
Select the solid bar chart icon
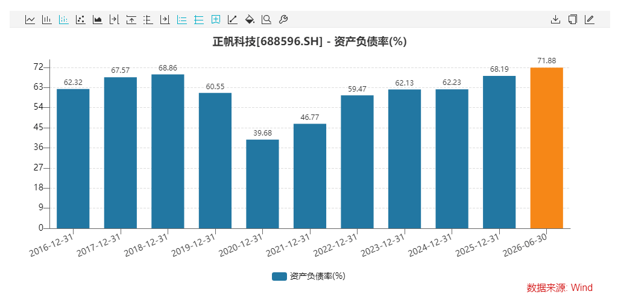[47, 19]
